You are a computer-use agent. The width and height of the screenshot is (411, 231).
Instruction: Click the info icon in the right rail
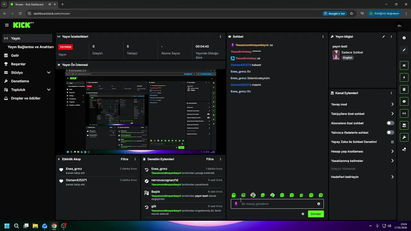coord(404,38)
